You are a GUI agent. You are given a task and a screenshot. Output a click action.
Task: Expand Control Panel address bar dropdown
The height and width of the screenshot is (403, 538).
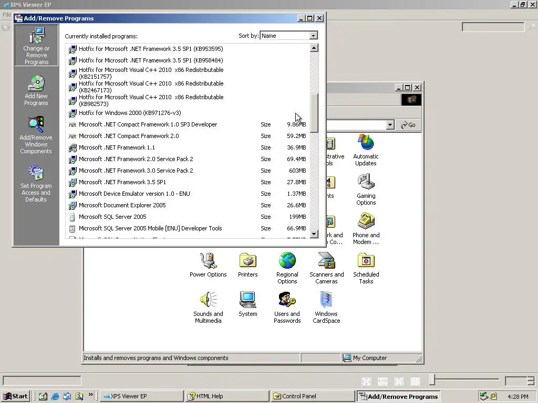pos(390,125)
